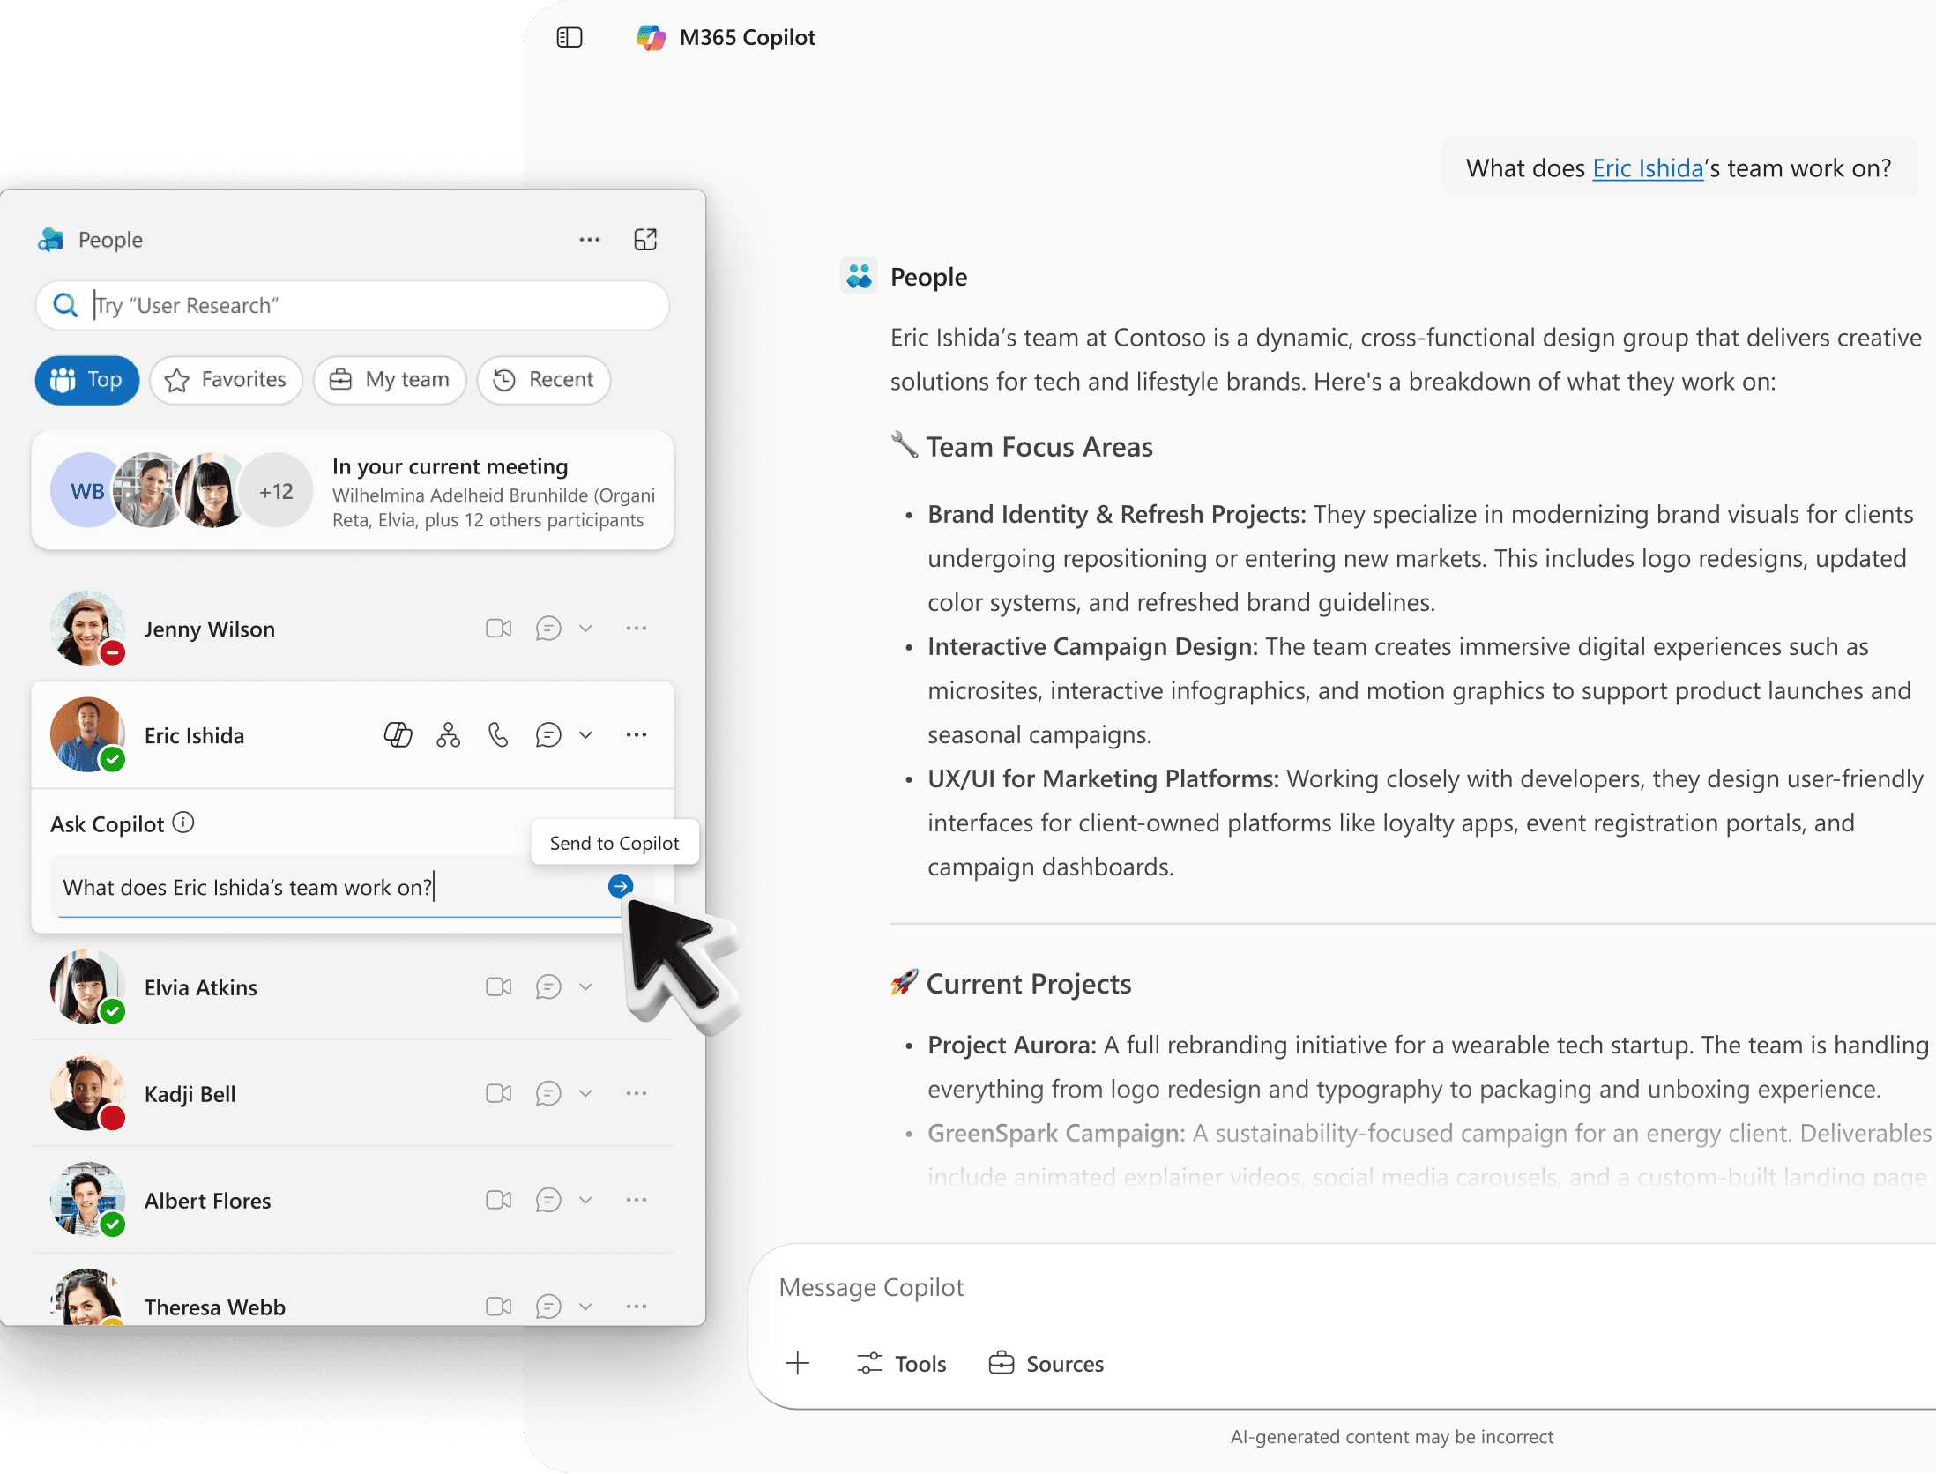Open Jenny Wilson's profile photo
This screenshot has width=1936, height=1474.
(87, 628)
